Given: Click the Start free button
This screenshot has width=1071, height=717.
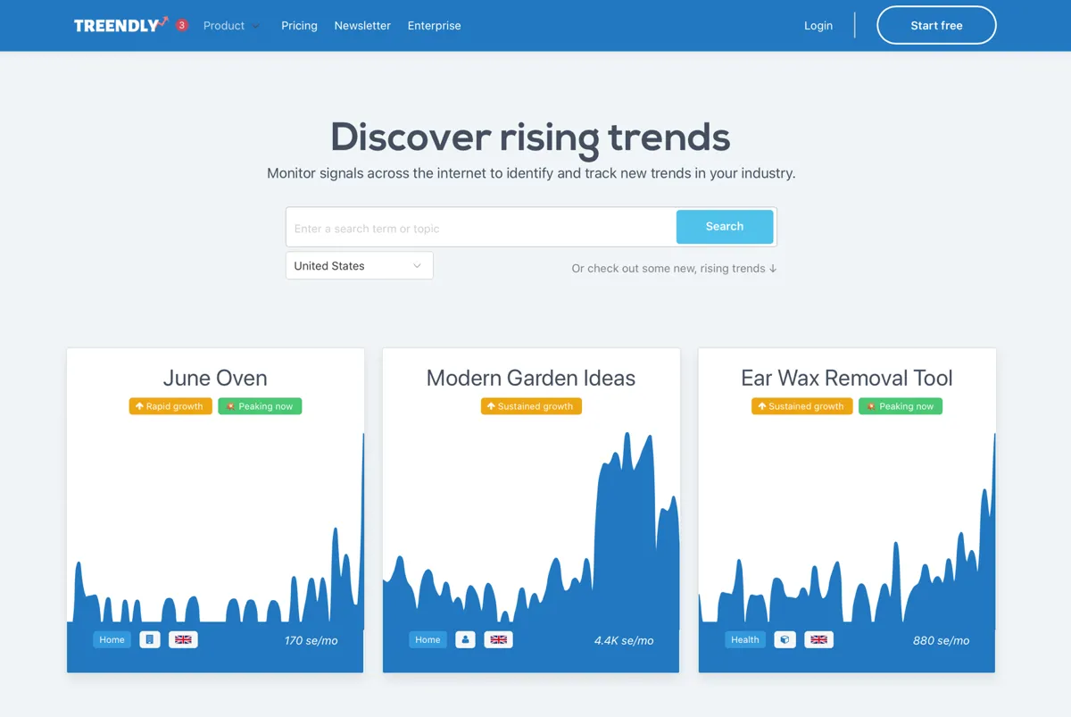Looking at the screenshot, I should point(936,26).
